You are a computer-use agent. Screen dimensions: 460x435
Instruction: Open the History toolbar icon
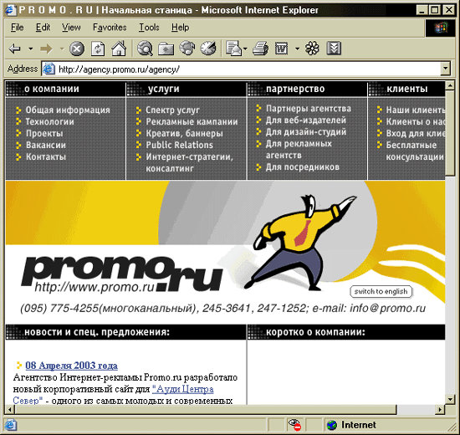pos(208,49)
